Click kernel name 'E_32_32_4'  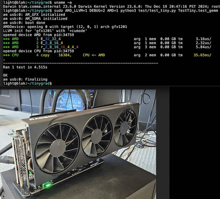pyautogui.click(x=51, y=39)
